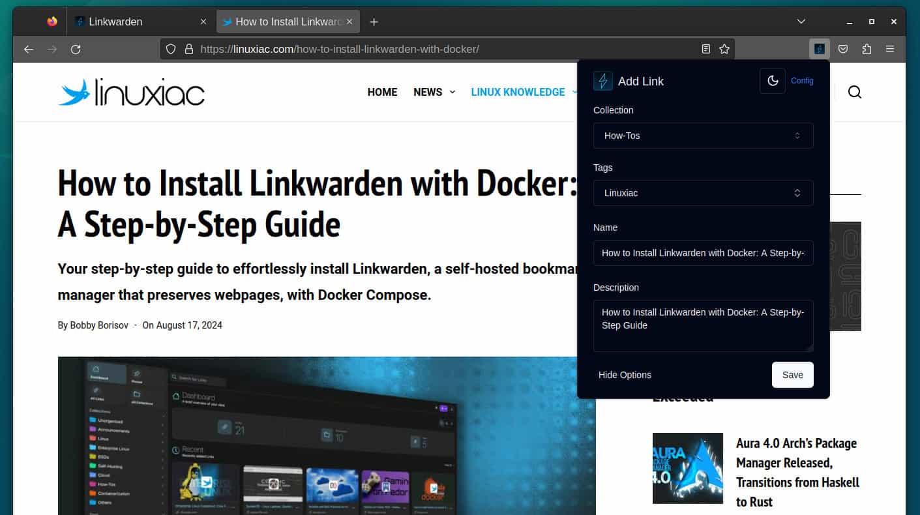
Task: Save the link in Linkwarden
Action: click(x=792, y=375)
